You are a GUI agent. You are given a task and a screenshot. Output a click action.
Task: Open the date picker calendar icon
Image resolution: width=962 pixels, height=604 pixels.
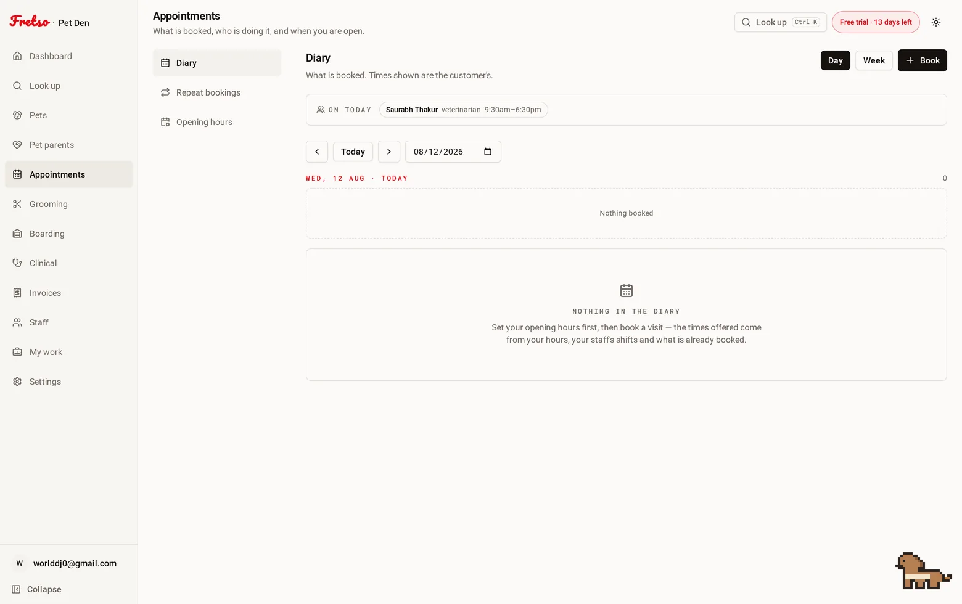[488, 152]
